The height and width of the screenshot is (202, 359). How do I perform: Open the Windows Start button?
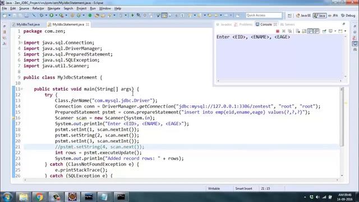(x=7, y=197)
